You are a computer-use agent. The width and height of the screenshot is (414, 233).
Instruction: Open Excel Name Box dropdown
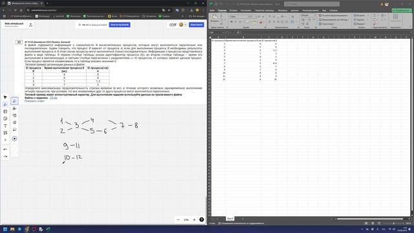(223, 32)
